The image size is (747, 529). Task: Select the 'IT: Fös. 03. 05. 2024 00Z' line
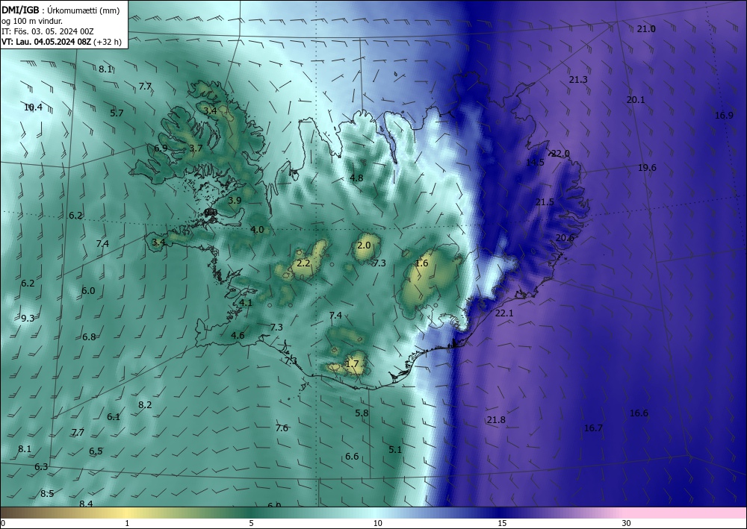(48, 31)
